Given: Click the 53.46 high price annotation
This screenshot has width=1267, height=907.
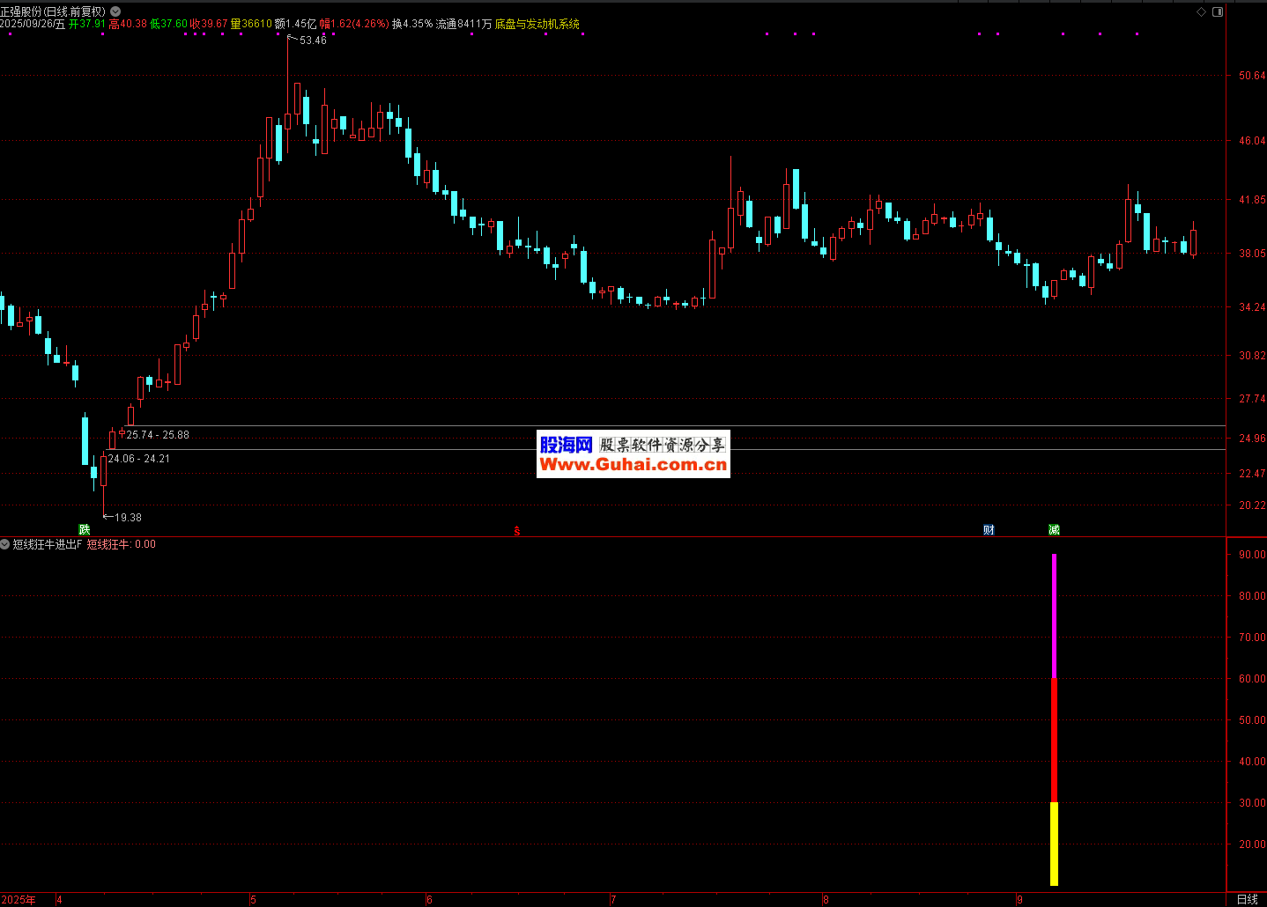Looking at the screenshot, I should pyautogui.click(x=313, y=41).
